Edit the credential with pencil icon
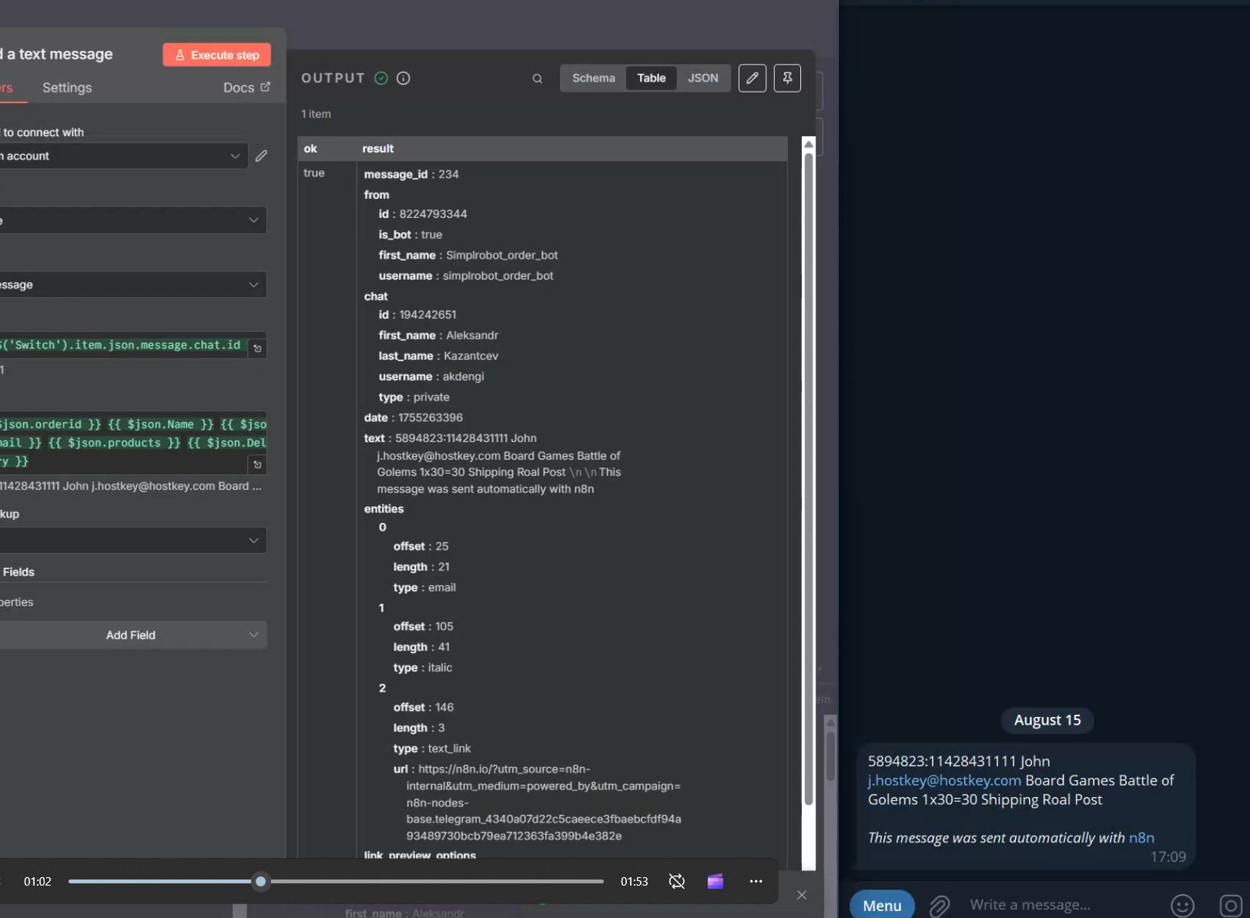 [262, 156]
